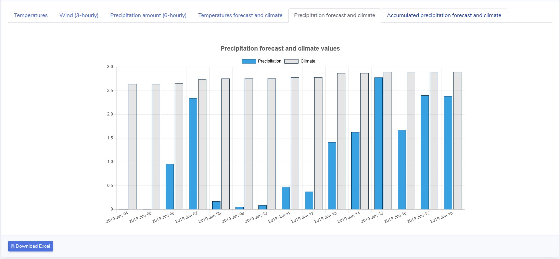
Task: Select Precipitation forecast and climate tab
Action: [334, 15]
